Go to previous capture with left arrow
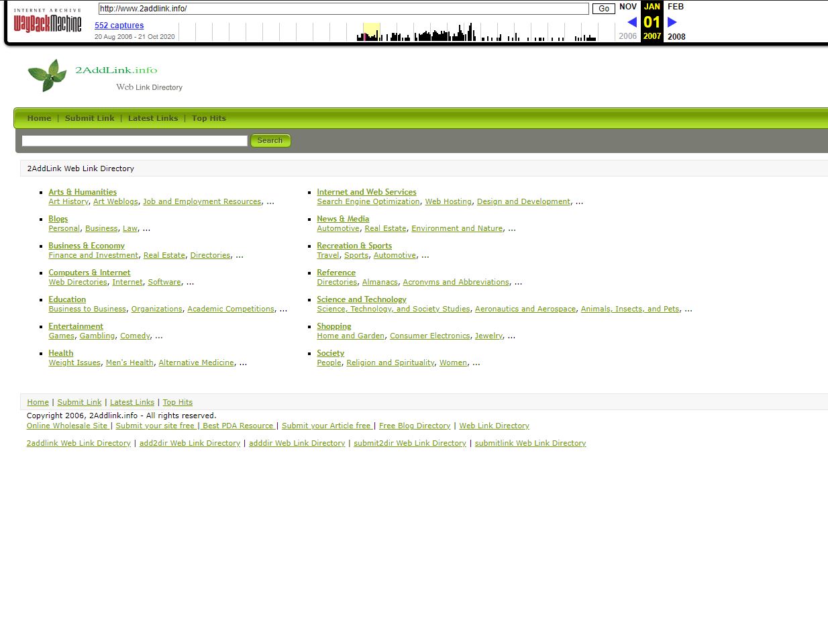The width and height of the screenshot is (828, 629). click(x=631, y=22)
